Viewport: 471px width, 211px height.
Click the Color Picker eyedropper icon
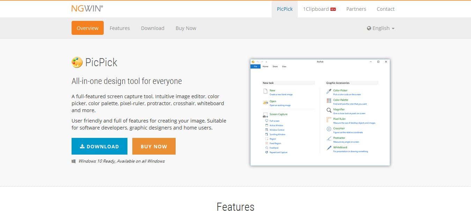click(329, 91)
